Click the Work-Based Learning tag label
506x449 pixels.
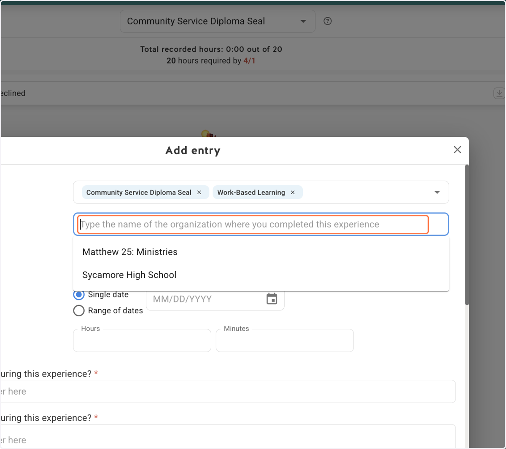pyautogui.click(x=251, y=192)
